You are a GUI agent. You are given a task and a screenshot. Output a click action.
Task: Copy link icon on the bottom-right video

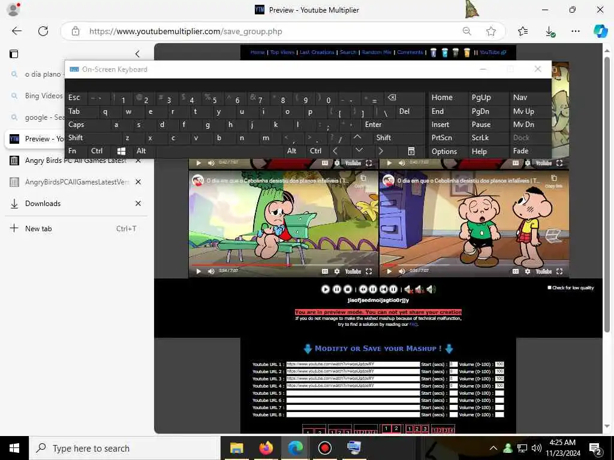click(x=553, y=178)
